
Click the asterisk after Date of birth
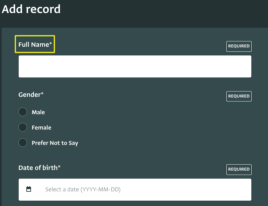point(59,167)
